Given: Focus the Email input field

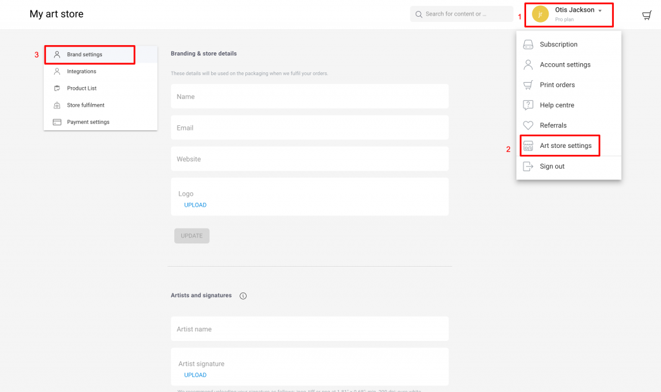Looking at the screenshot, I should [x=310, y=127].
